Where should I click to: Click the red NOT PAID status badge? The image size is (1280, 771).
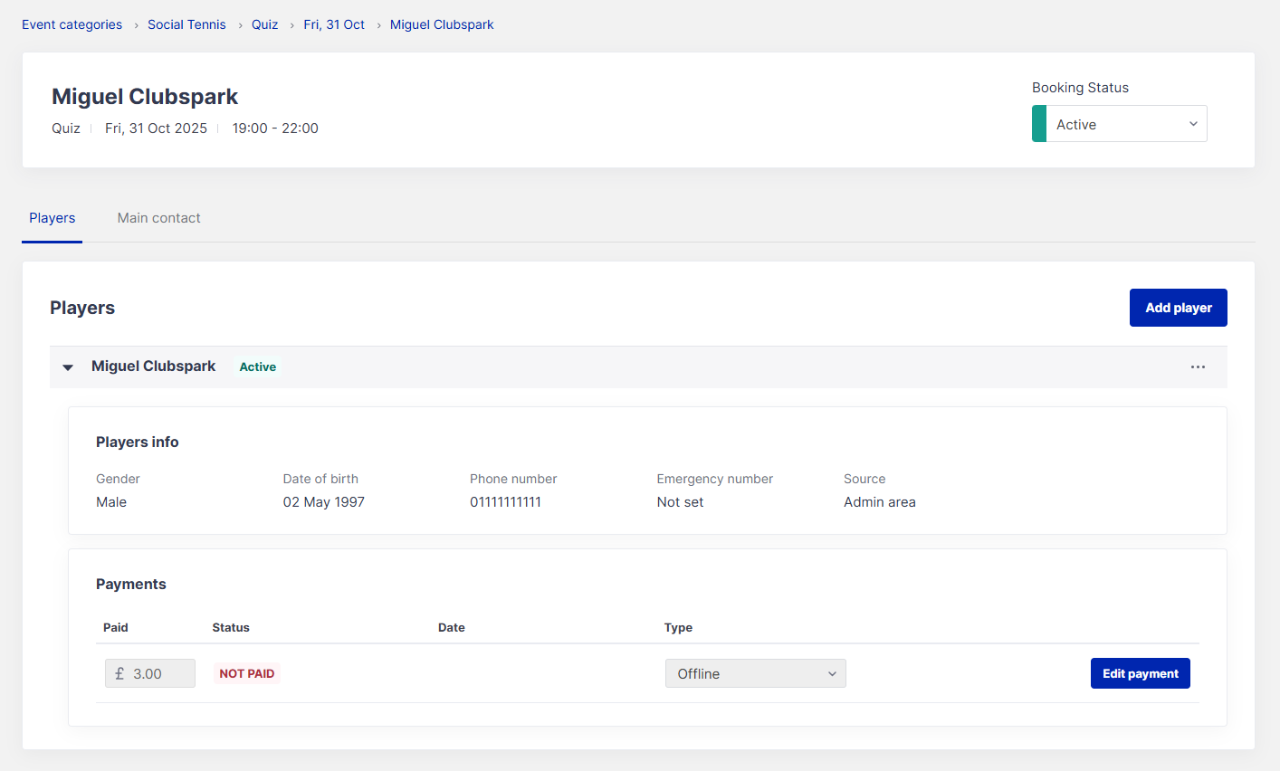coord(246,673)
